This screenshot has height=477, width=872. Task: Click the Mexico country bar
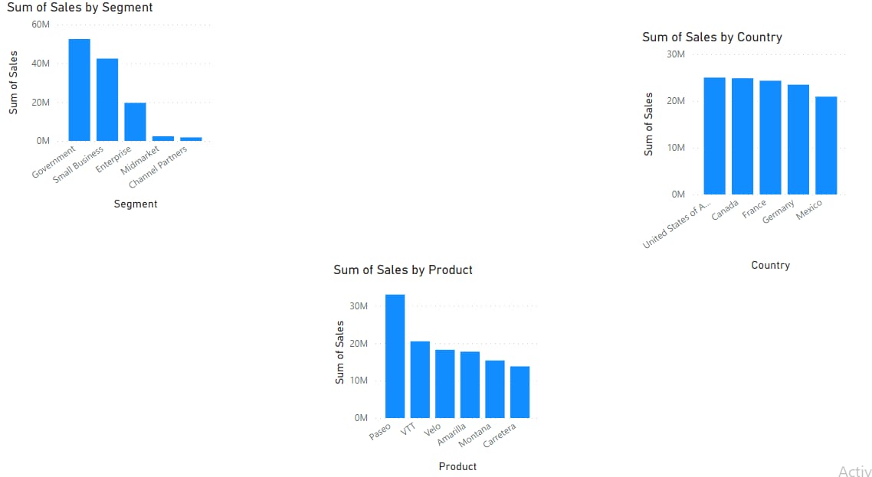(x=826, y=145)
